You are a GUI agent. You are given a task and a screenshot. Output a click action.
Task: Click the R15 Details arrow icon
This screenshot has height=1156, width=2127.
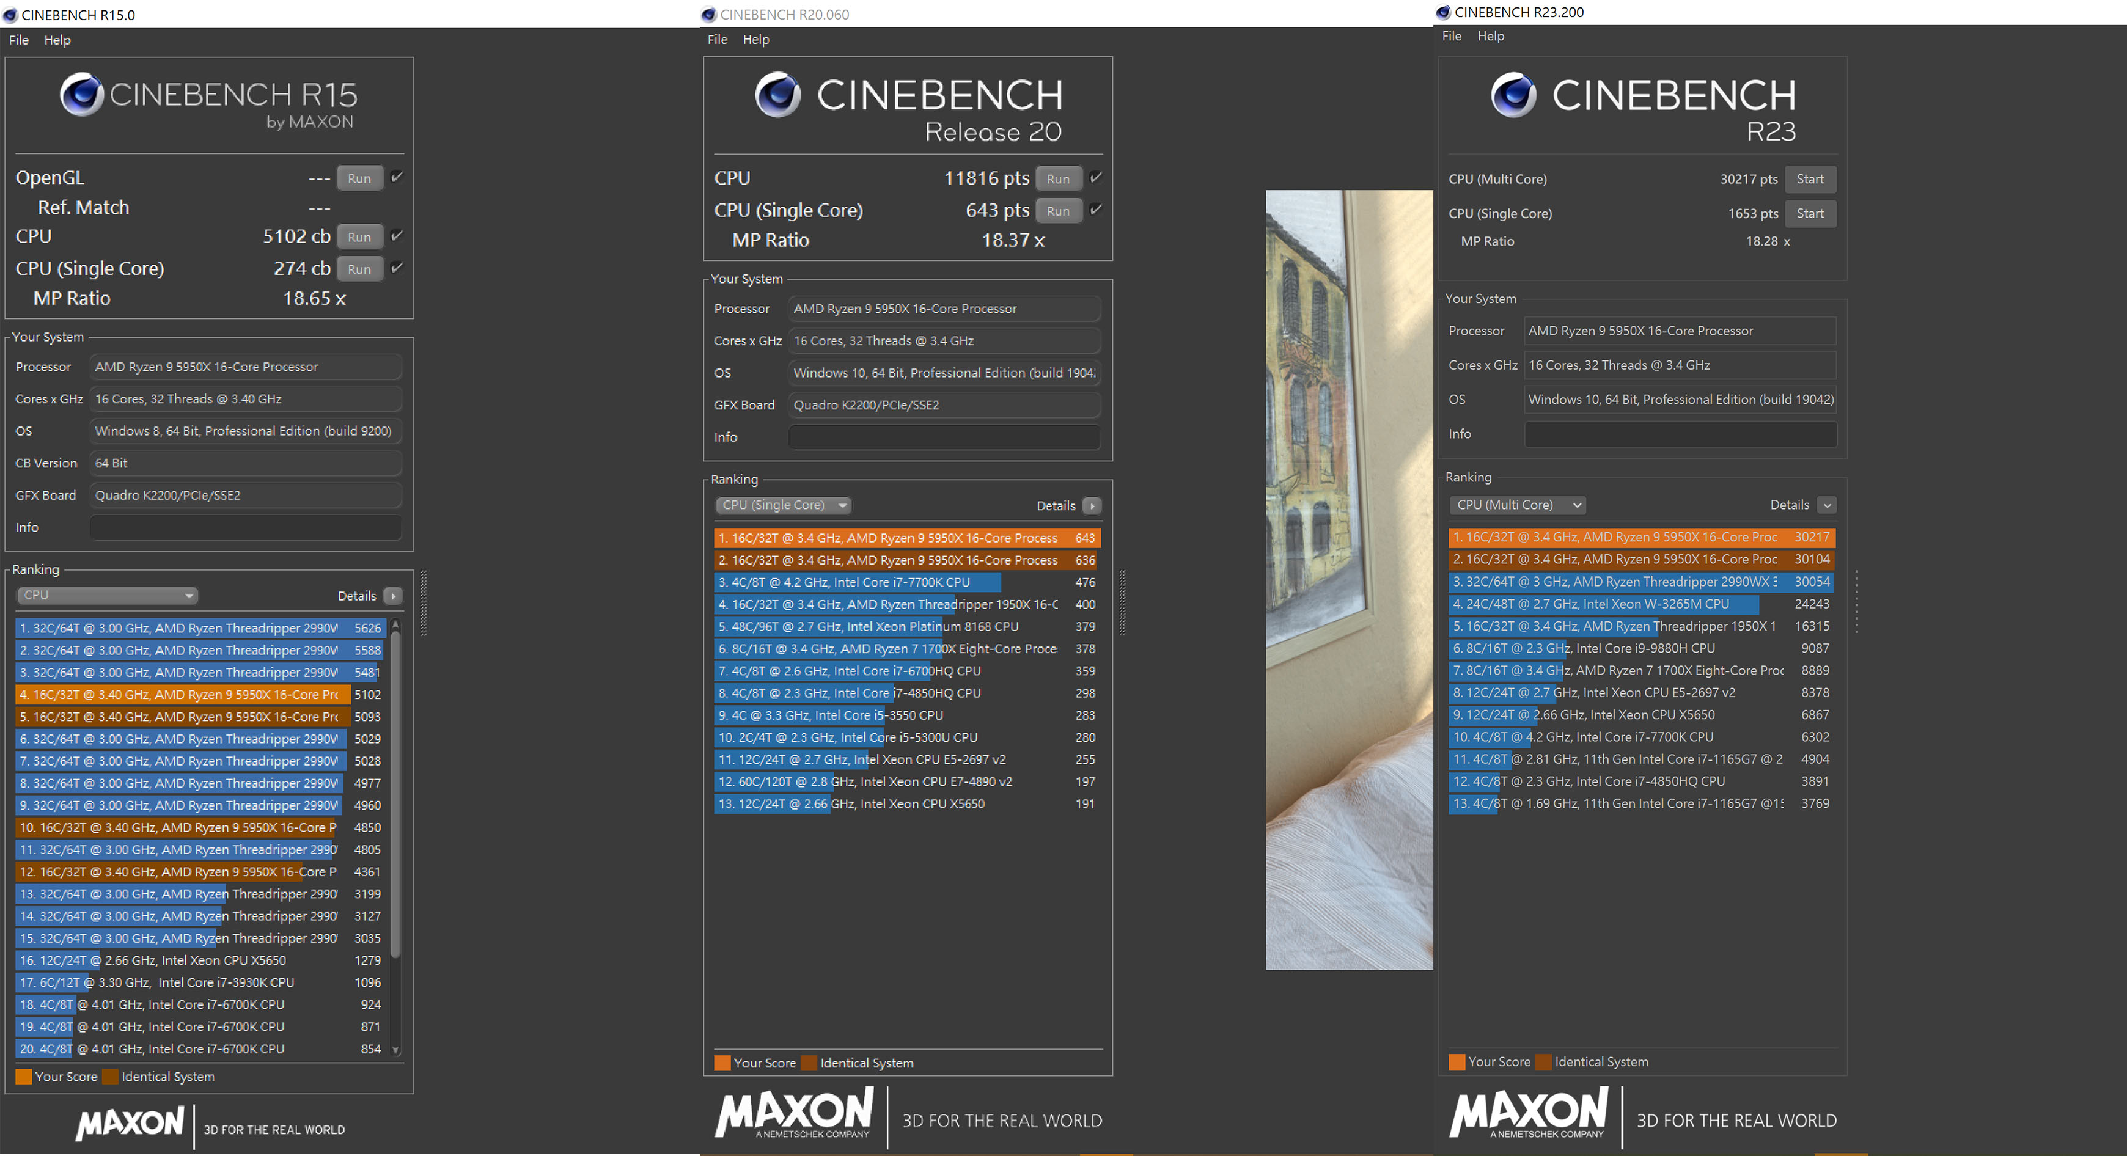(x=393, y=596)
